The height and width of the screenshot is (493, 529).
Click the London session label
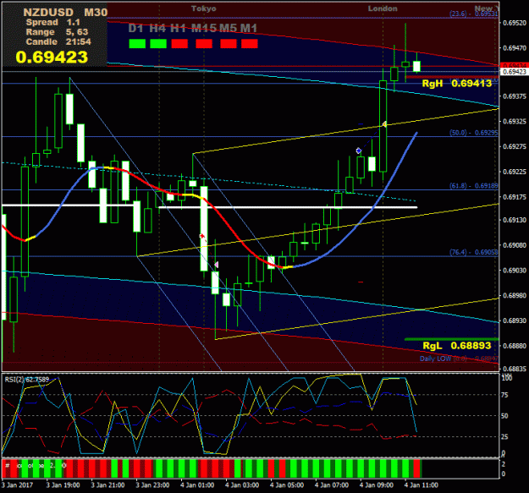[383, 8]
